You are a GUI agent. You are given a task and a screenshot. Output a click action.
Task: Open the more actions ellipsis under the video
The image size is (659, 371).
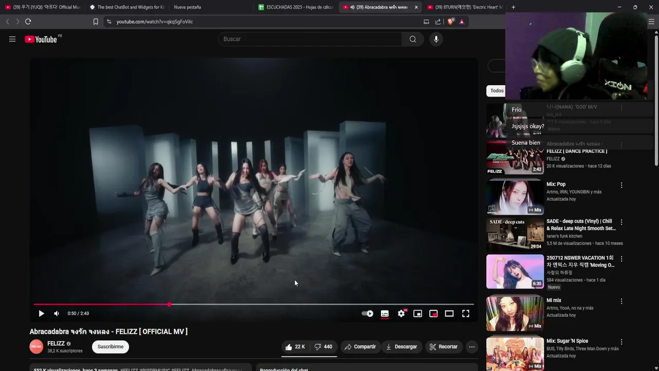click(x=472, y=347)
